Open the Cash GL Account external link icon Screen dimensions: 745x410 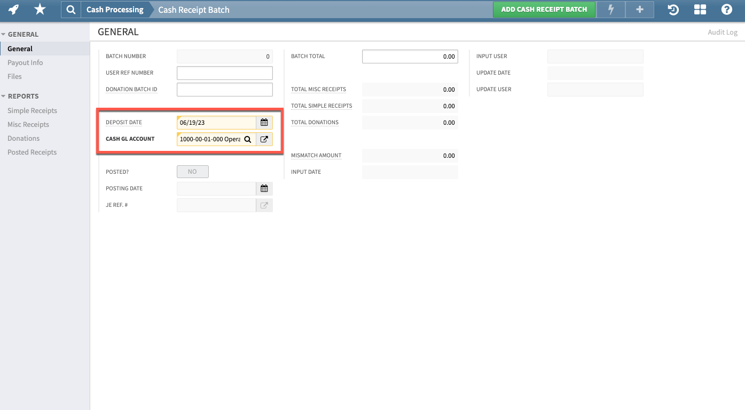point(264,139)
